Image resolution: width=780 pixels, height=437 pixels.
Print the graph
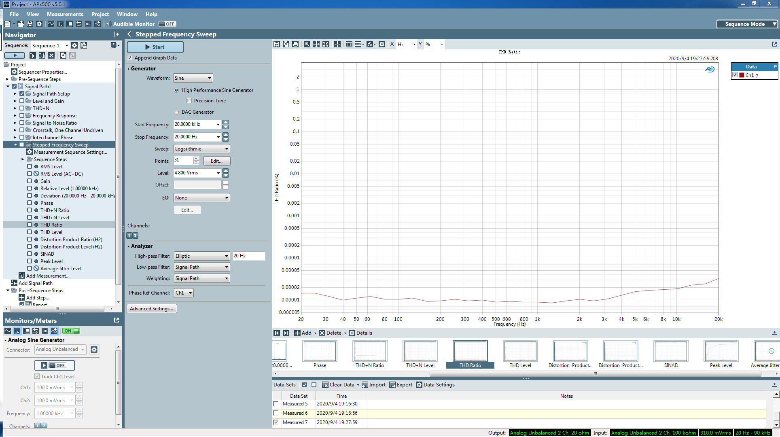tap(295, 44)
